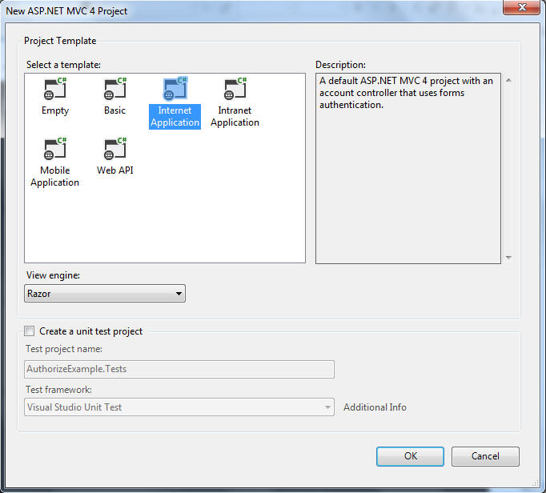The width and height of the screenshot is (546, 493).
Task: Open the Visual Studio Unit Test framework dropdown
Action: pyautogui.click(x=179, y=407)
